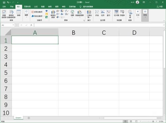Switch to Normal view in status bar
The height and width of the screenshot is (123, 166).
(x=125, y=121)
